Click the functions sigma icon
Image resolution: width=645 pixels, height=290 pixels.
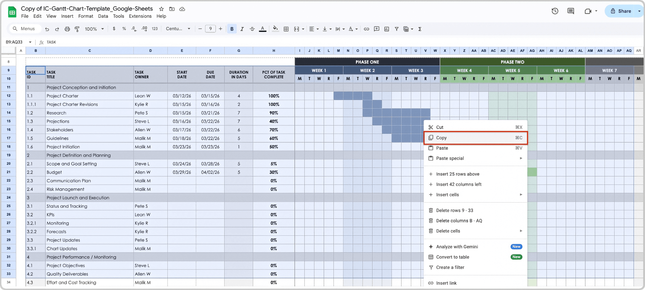coord(420,29)
